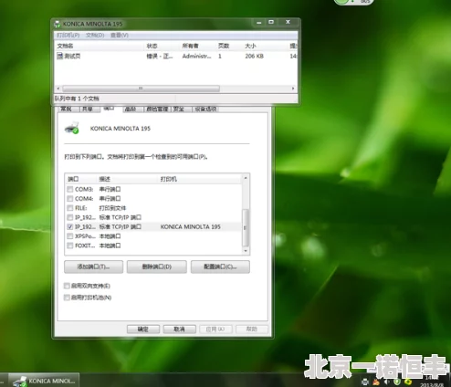
Task: Click the 删除端口(D) button
Action: [157, 267]
